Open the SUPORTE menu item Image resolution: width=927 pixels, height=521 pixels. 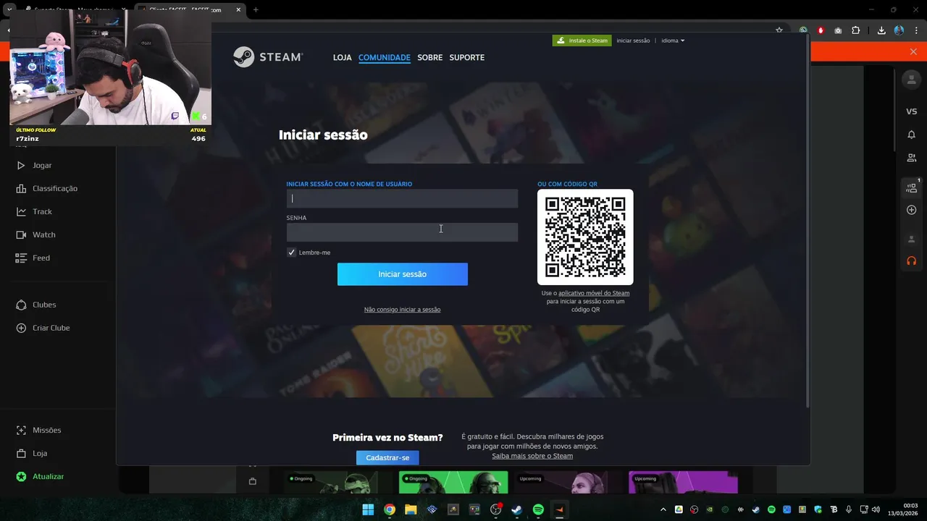pos(466,57)
